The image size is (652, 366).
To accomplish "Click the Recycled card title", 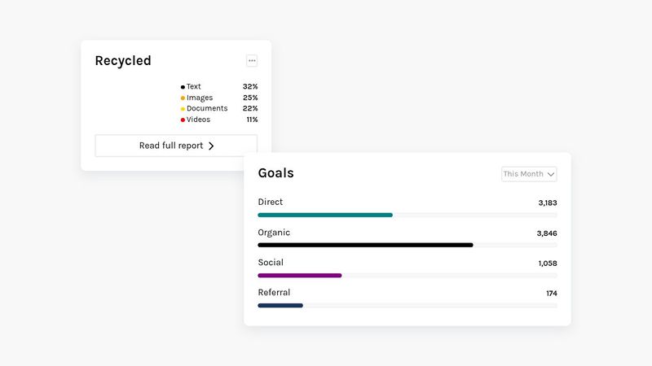I will pyautogui.click(x=123, y=61).
